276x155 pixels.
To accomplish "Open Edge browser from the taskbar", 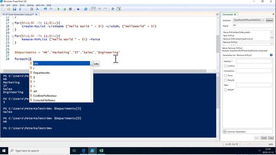I will point(83,151).
